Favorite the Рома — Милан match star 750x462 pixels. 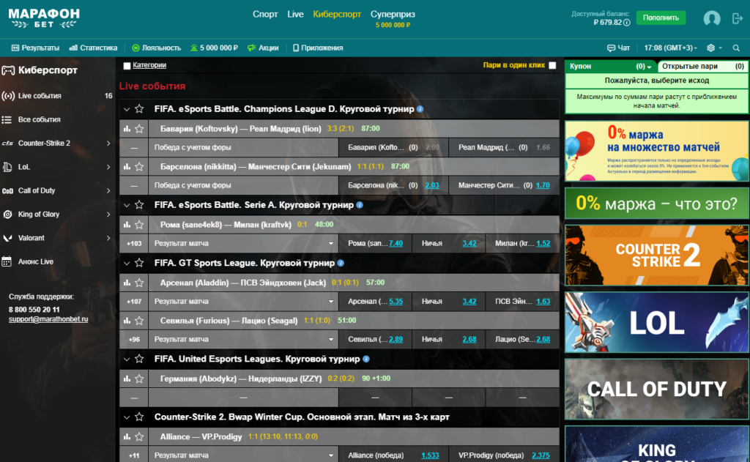click(x=139, y=224)
